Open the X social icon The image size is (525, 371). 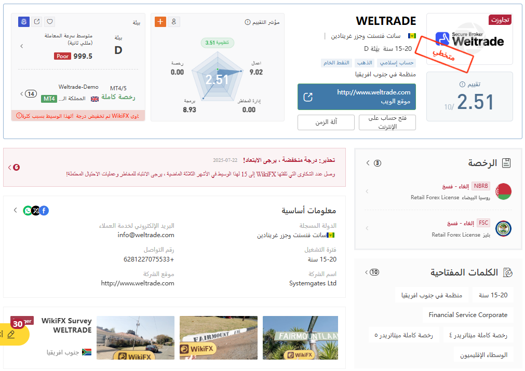point(36,211)
